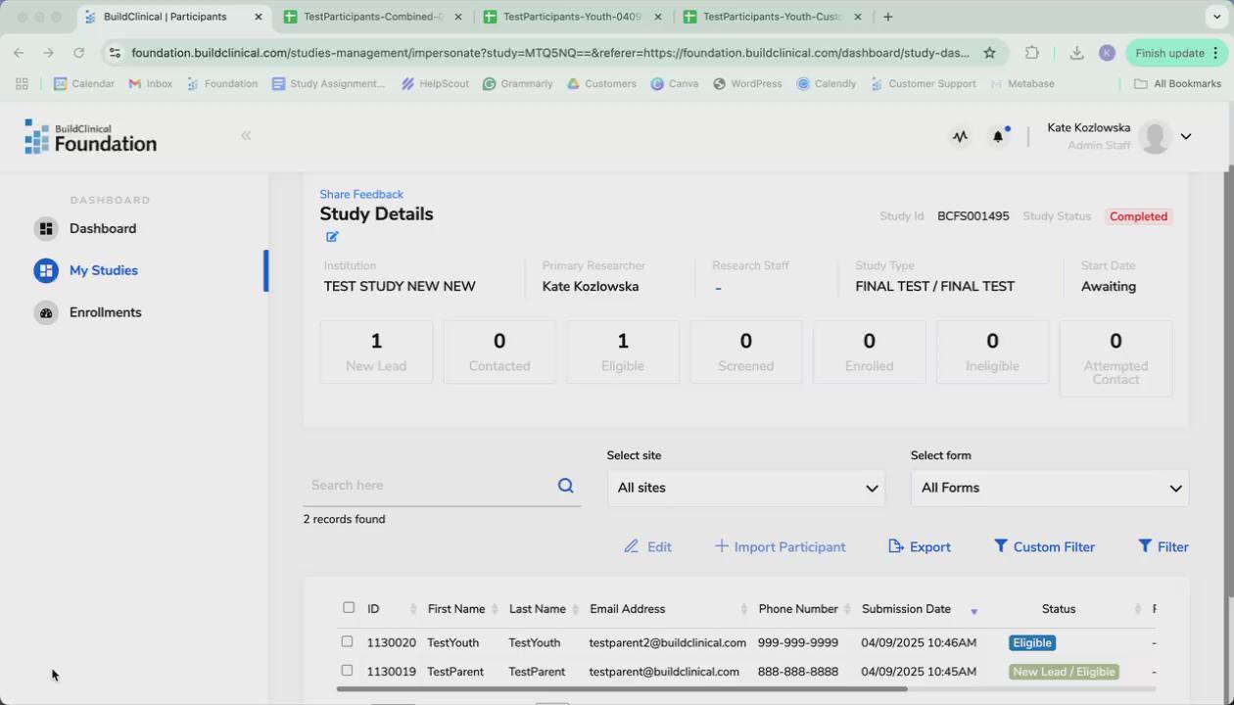The height and width of the screenshot is (705, 1234).
Task: Click the Kate Kozlowska profile avatar
Action: tap(1156, 137)
